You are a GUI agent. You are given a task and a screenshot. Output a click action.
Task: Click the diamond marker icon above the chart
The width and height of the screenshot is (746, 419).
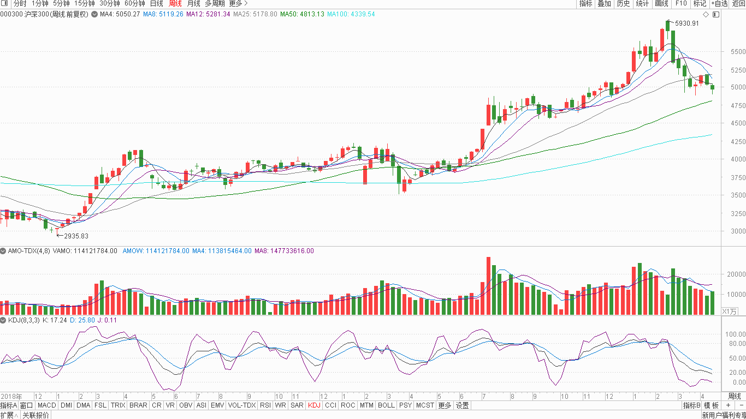coord(706,14)
